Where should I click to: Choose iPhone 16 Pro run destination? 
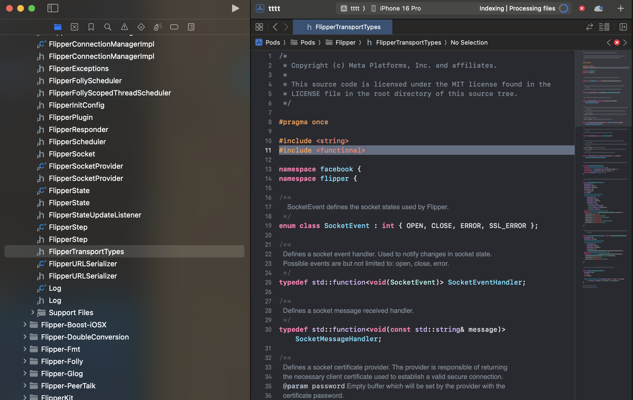point(400,8)
